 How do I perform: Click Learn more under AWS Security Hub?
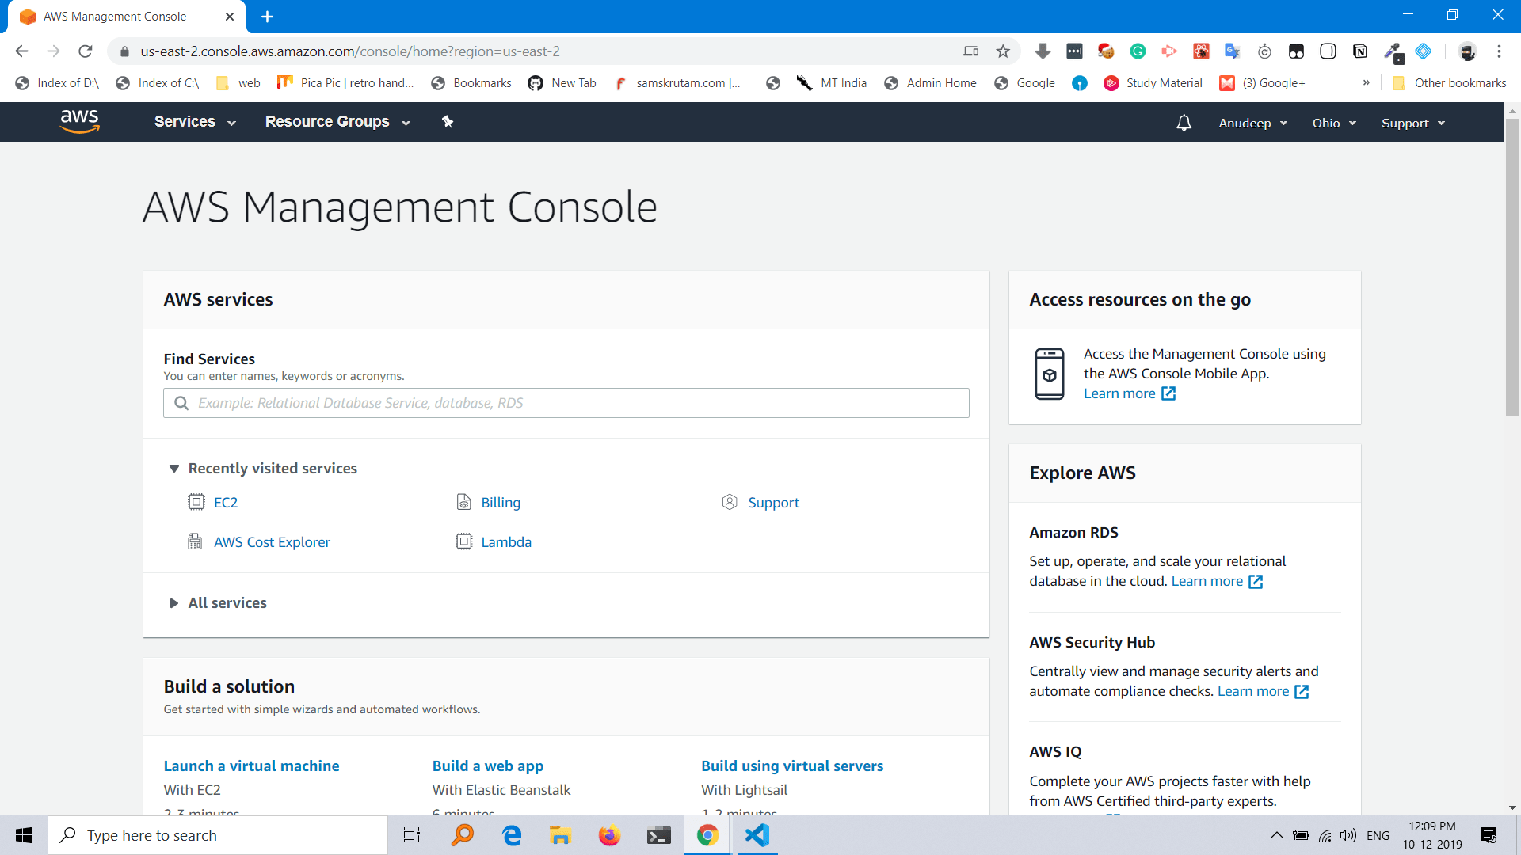tap(1262, 691)
